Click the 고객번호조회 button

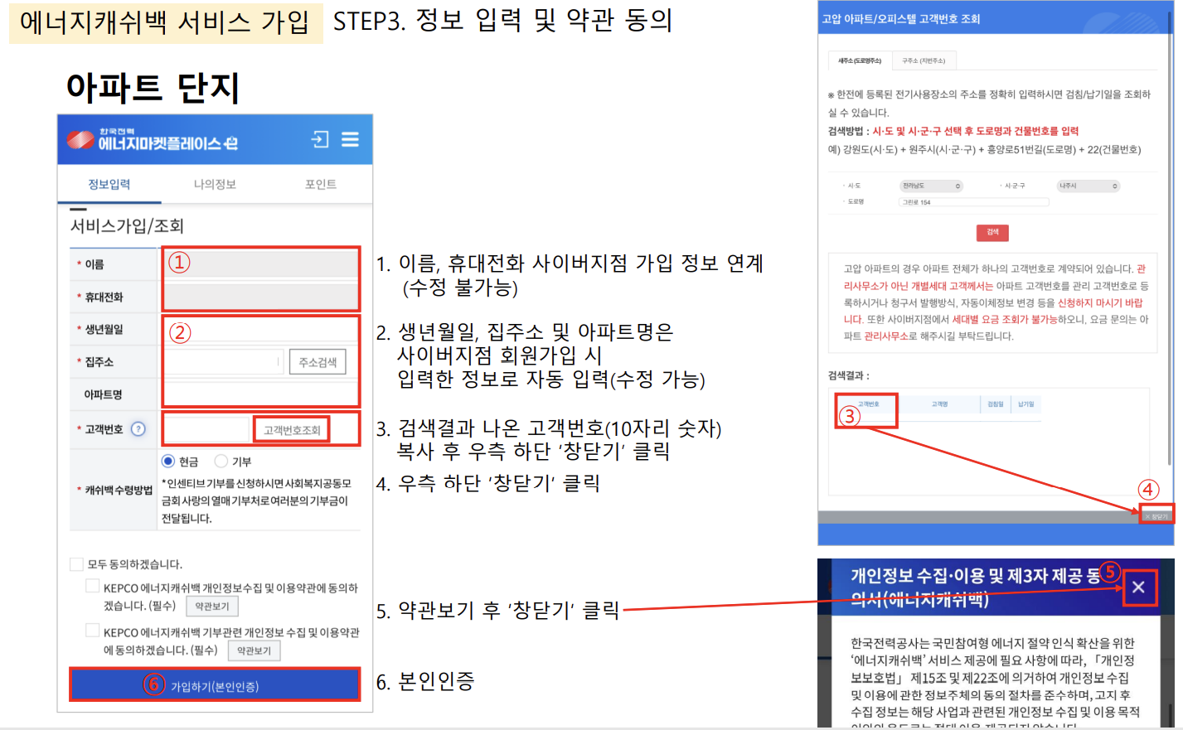(x=292, y=430)
